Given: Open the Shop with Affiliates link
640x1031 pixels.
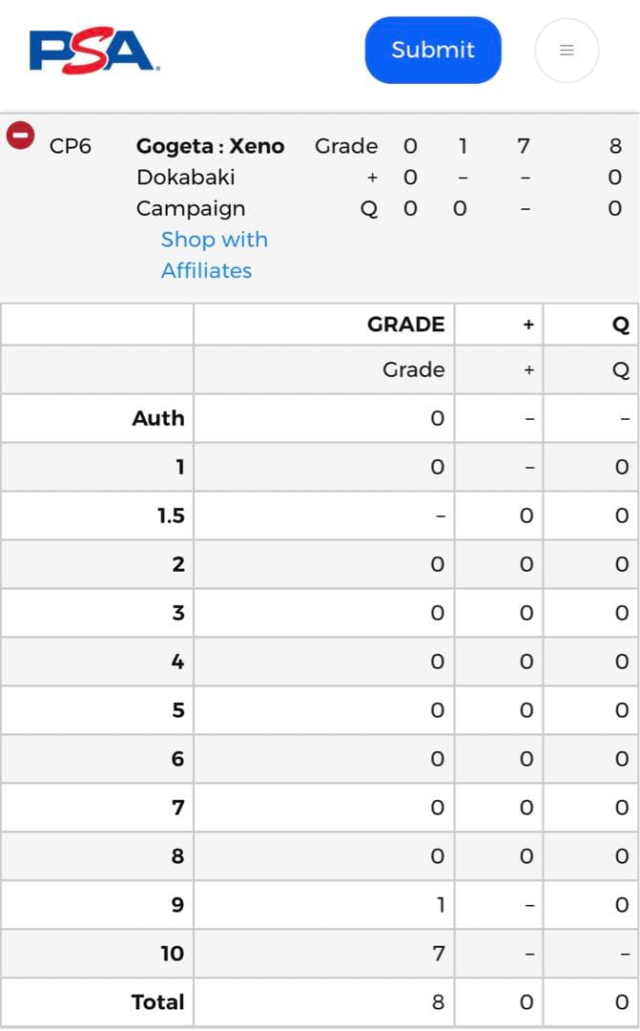Looking at the screenshot, I should click(x=214, y=255).
